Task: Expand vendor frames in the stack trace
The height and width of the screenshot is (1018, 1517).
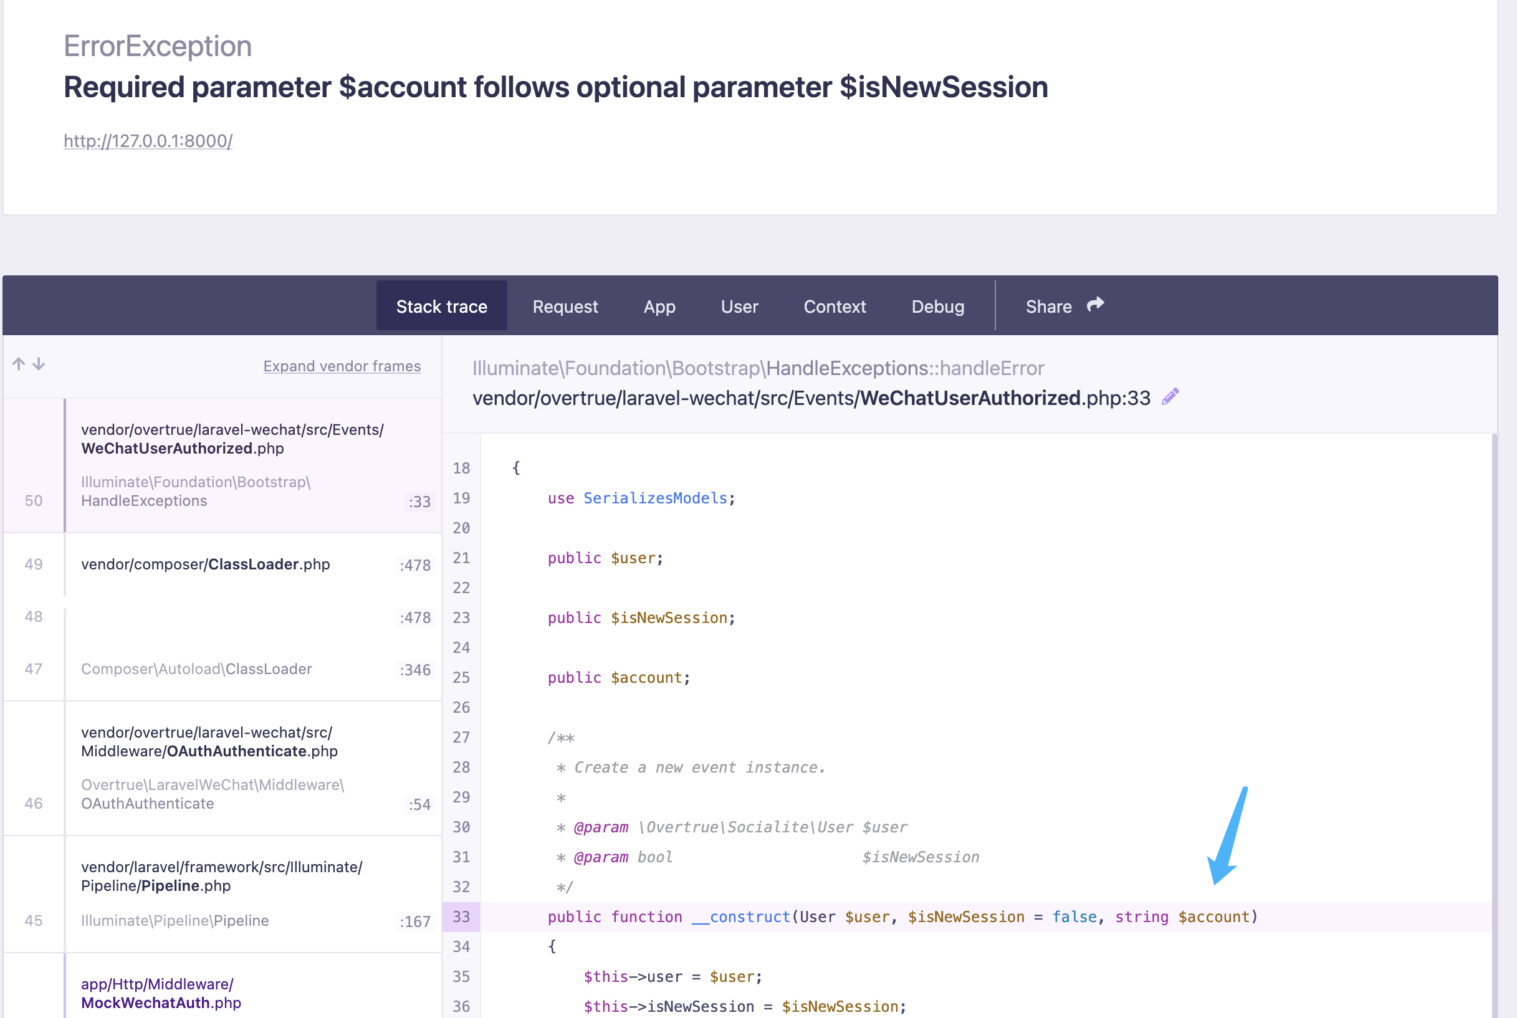Action: click(x=342, y=366)
